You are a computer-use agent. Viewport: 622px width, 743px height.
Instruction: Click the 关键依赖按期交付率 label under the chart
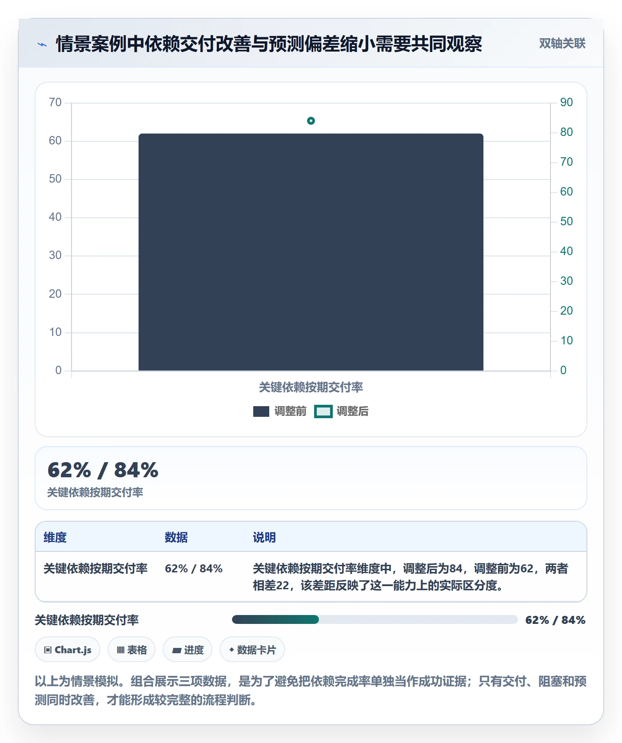coord(311,387)
